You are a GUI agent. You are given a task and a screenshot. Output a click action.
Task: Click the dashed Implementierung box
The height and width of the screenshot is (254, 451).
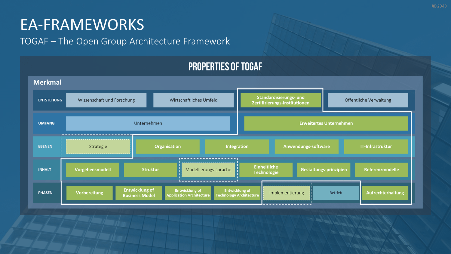click(287, 193)
